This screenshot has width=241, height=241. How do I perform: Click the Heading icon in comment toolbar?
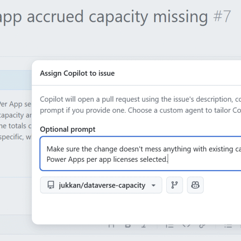coord(112,225)
